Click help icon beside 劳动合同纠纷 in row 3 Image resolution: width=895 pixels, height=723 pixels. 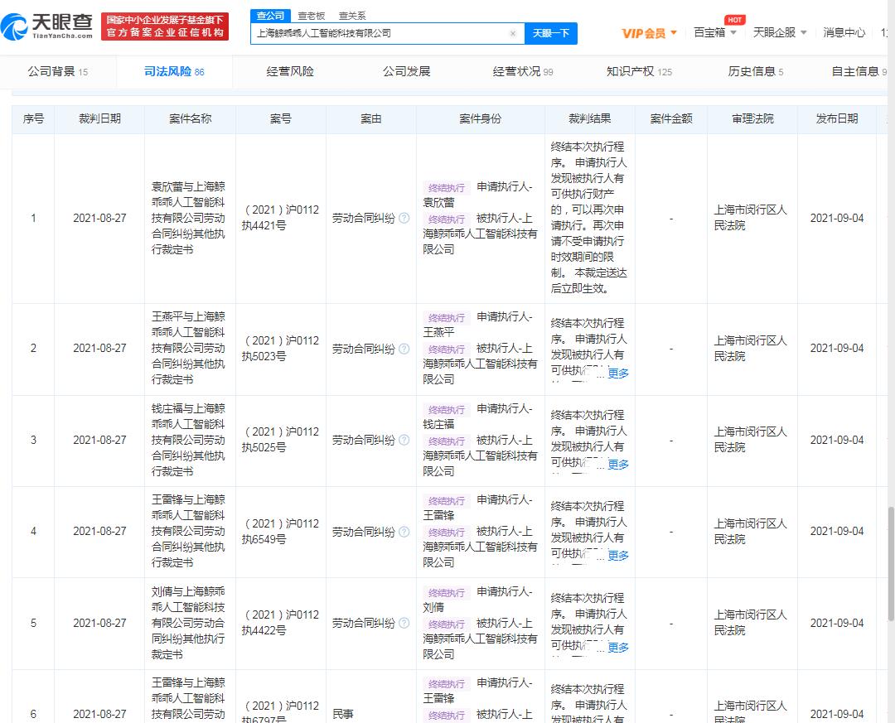(404, 441)
